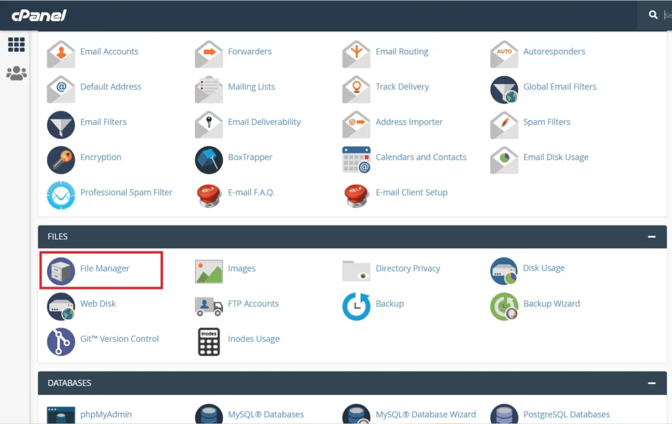Screen dimensions: 672x424
Task: Click the PostgreSQL Databases icon
Action: 504,414
